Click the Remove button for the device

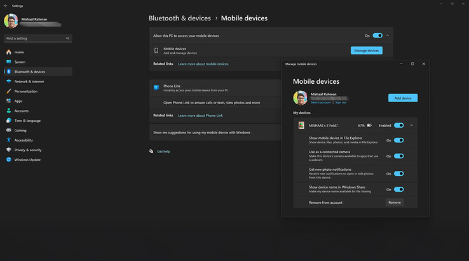pyautogui.click(x=395, y=203)
